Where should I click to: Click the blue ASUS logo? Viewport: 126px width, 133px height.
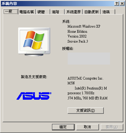click(x=34, y=96)
